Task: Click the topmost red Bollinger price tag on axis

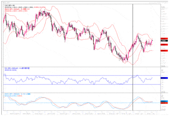Action: (x=164, y=39)
